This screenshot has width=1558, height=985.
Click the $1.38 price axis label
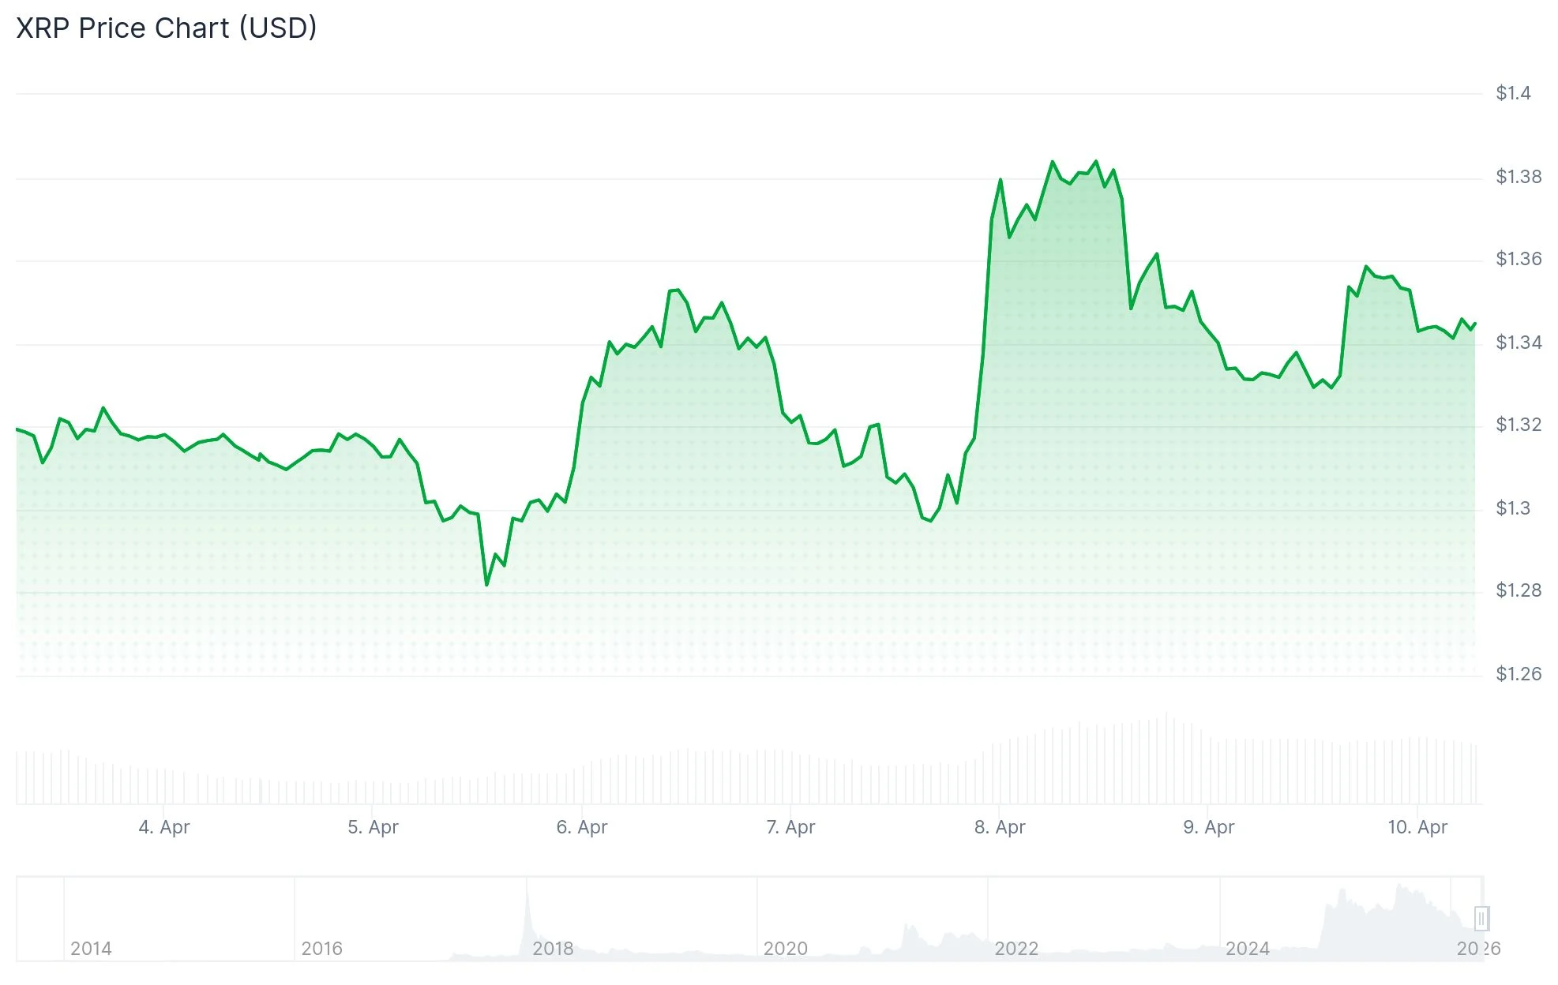[1519, 177]
